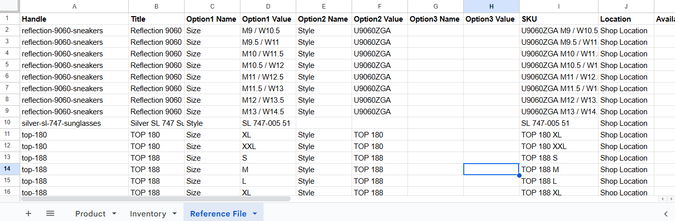The image size is (675, 221).
Task: Click the Add Sheet plus icon
Action: pos(28,213)
